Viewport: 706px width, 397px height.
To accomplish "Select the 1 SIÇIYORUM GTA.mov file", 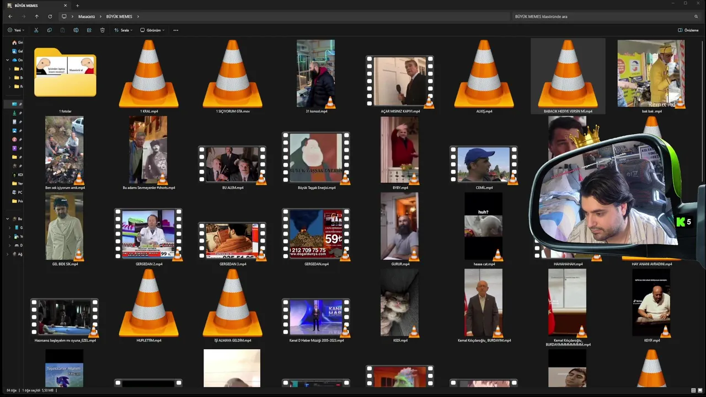I will [233, 76].
